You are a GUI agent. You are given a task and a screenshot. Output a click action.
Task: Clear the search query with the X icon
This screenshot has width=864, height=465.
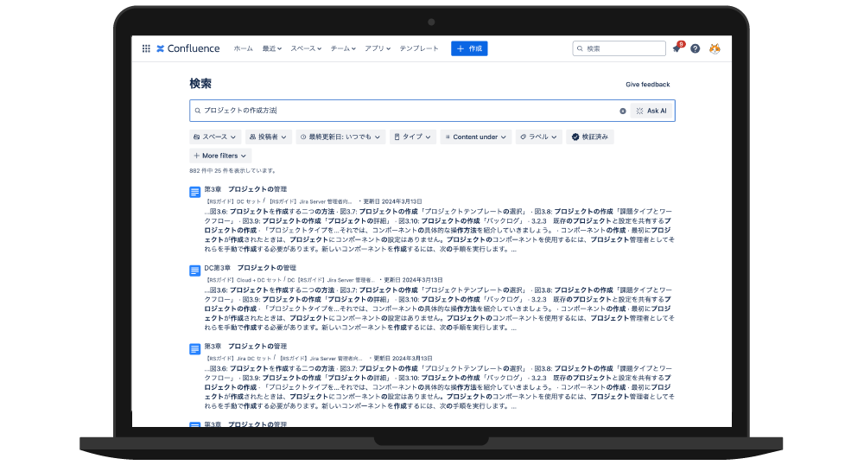(x=623, y=111)
